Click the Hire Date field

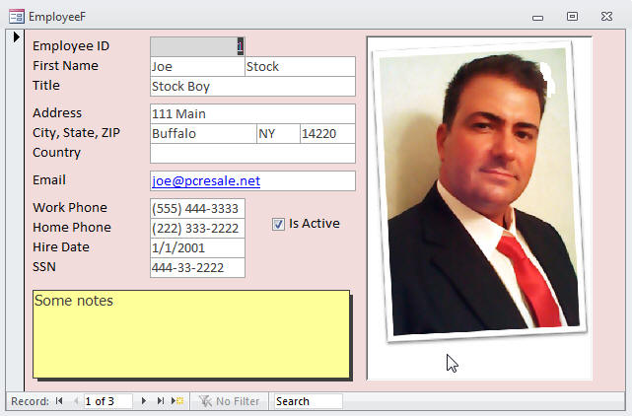(x=196, y=247)
